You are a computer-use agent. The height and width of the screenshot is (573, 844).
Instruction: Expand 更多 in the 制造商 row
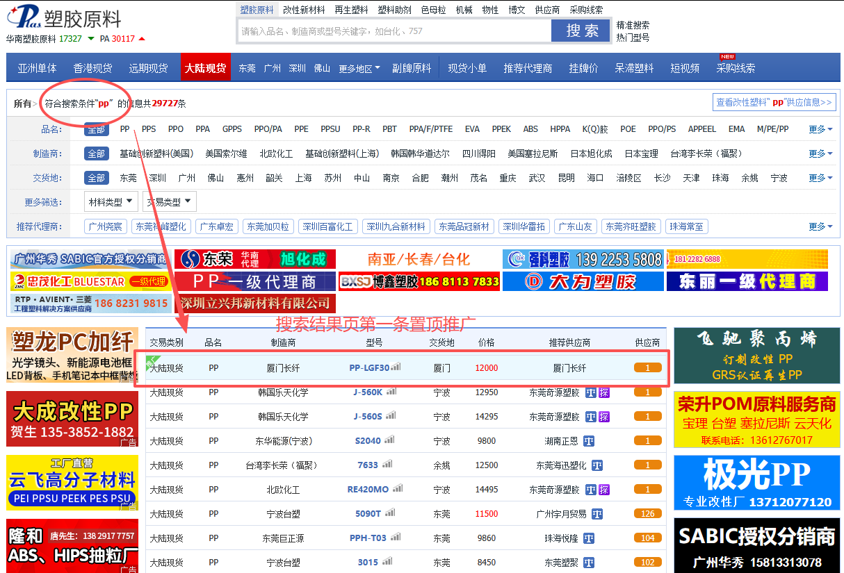tap(820, 153)
